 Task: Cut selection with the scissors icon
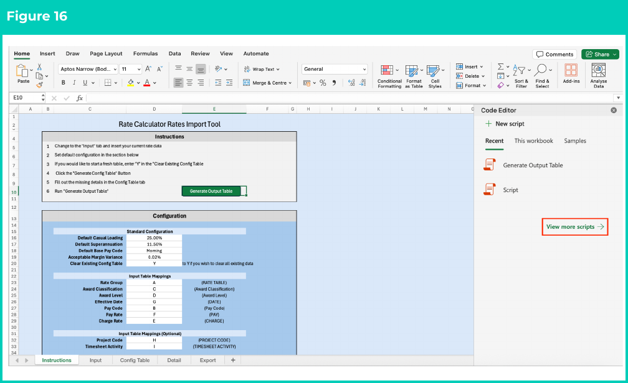pyautogui.click(x=39, y=67)
